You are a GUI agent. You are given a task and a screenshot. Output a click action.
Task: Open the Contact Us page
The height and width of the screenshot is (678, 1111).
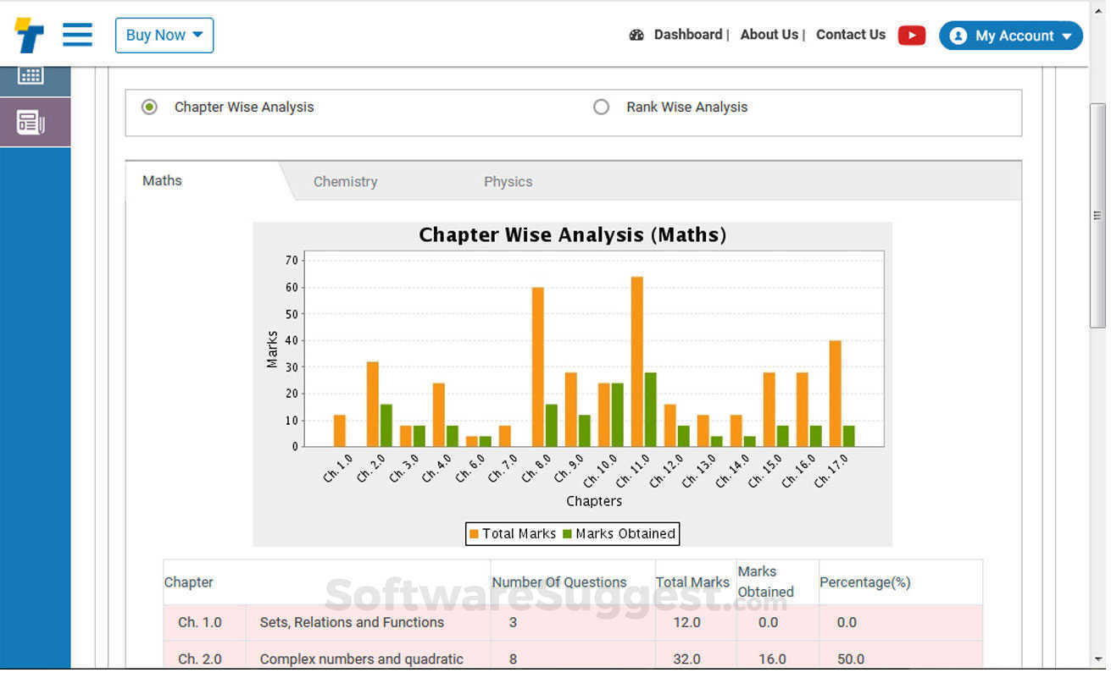pos(850,35)
